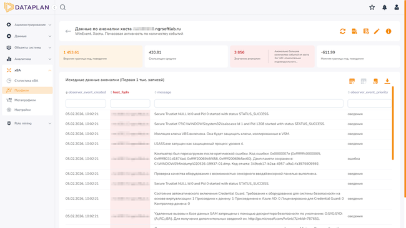Click the host_fqdn filter field
Image resolution: width=406 pixels, height=228 pixels.
(130, 103)
